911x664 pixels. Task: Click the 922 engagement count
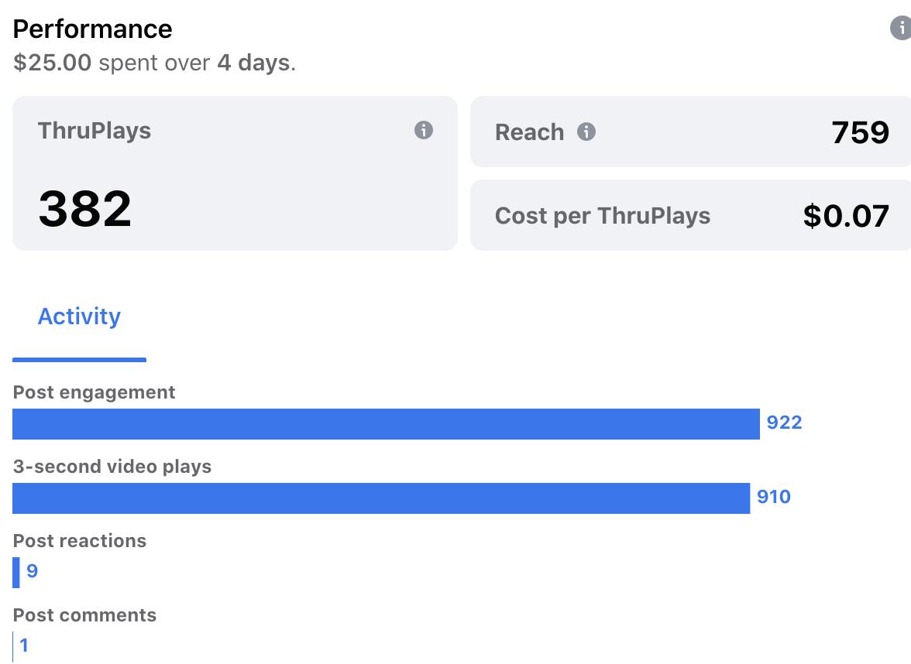pyautogui.click(x=784, y=423)
